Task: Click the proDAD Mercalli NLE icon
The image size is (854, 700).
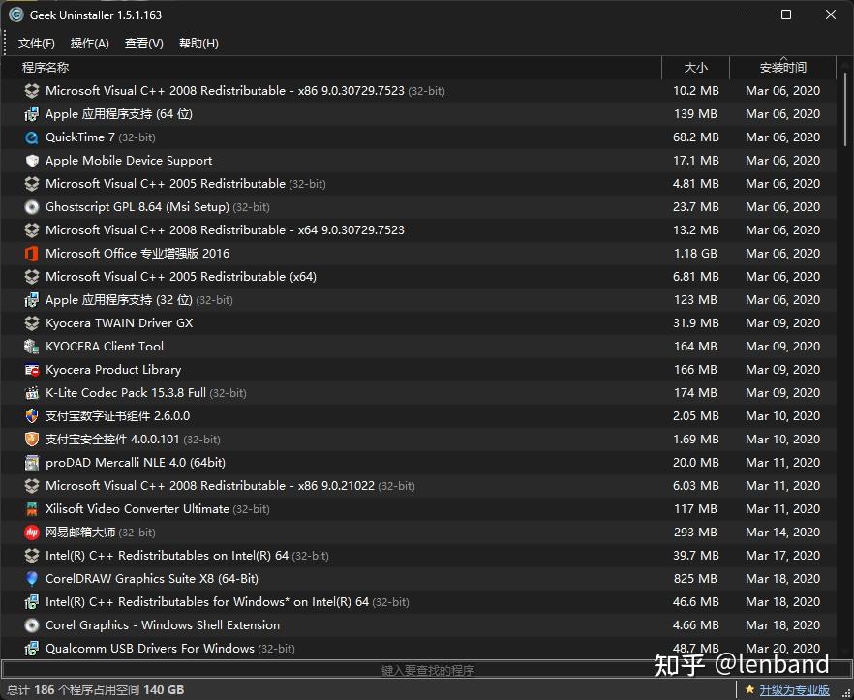Action: tap(32, 463)
